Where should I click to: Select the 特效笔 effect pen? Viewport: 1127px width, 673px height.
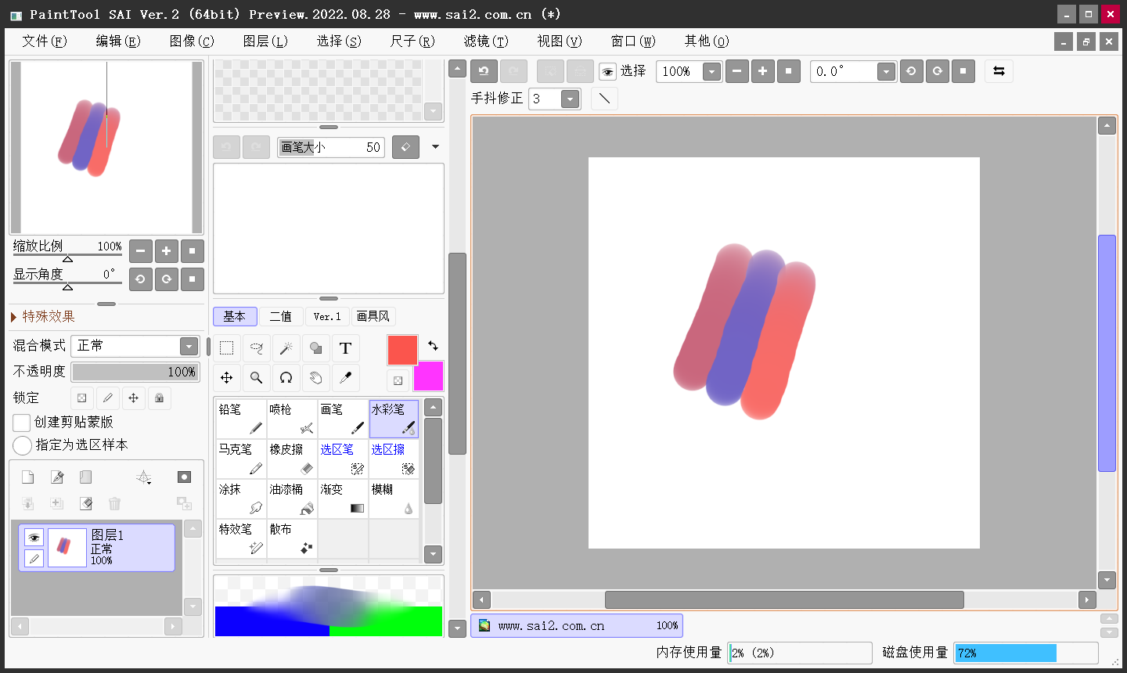point(241,538)
